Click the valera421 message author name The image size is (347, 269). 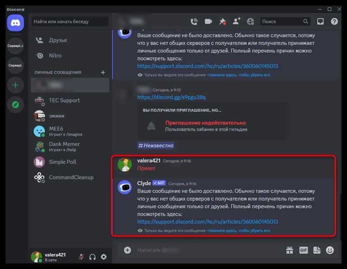point(149,161)
